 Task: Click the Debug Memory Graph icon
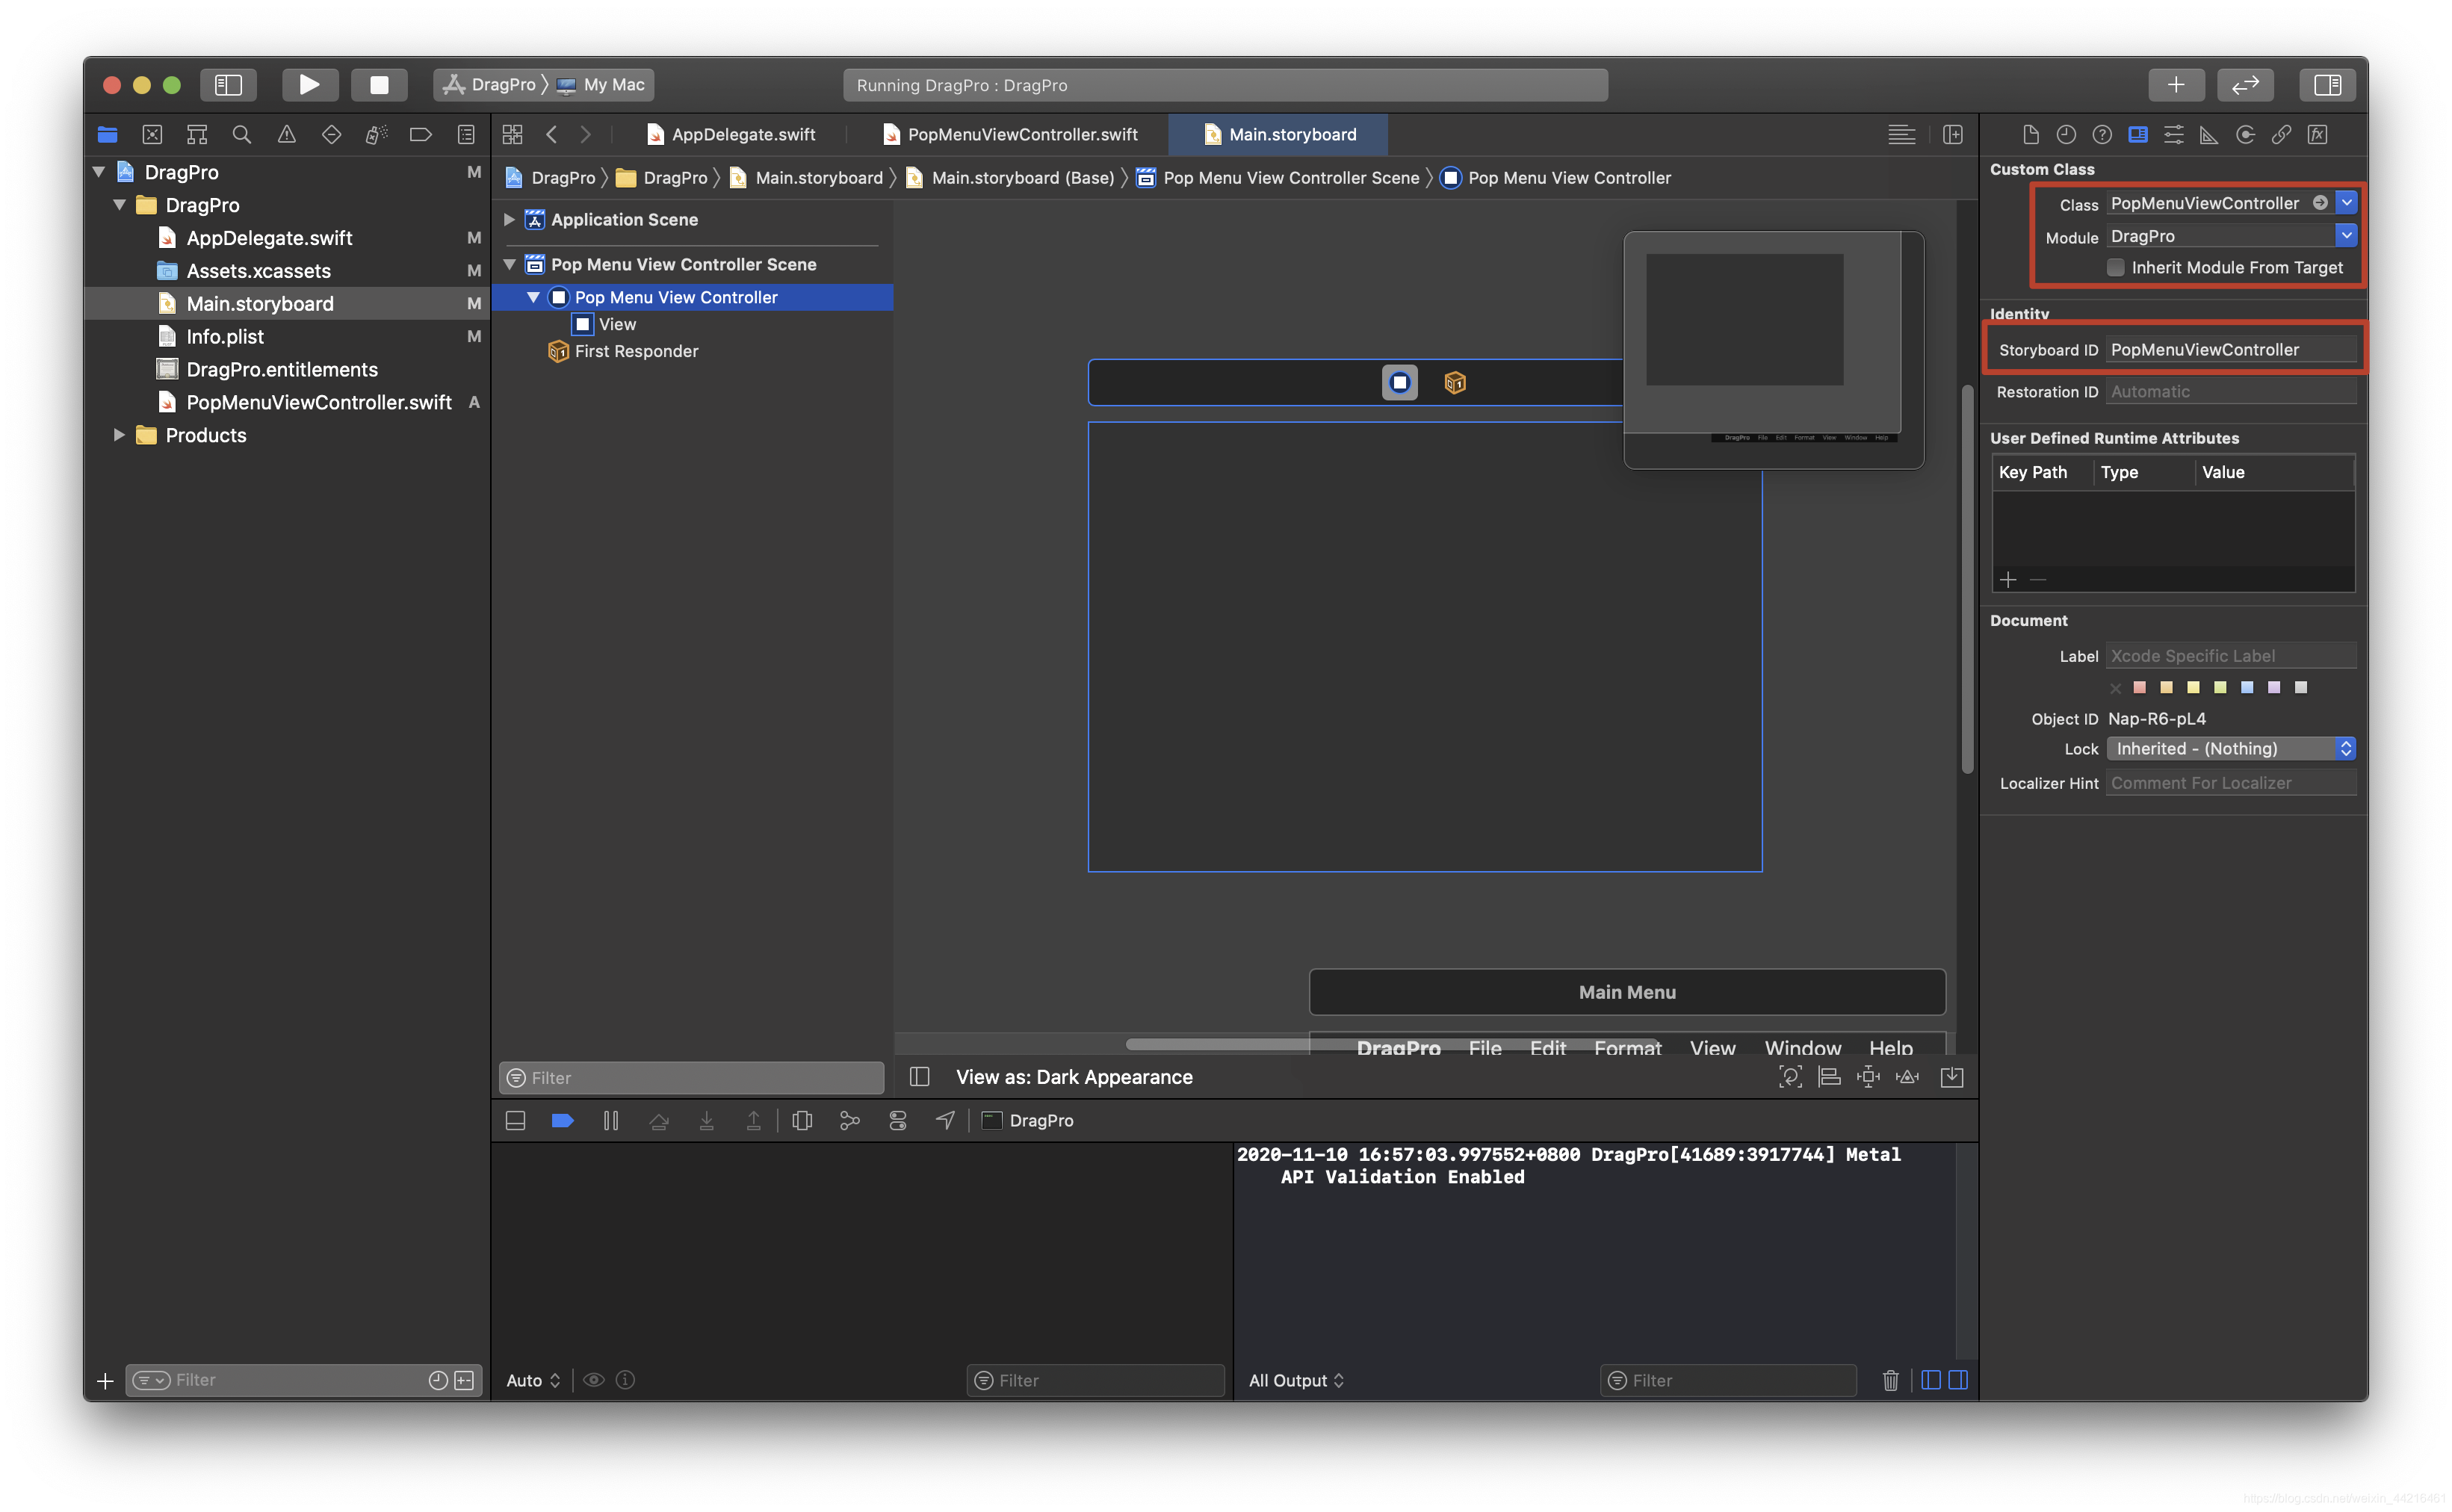[849, 1121]
